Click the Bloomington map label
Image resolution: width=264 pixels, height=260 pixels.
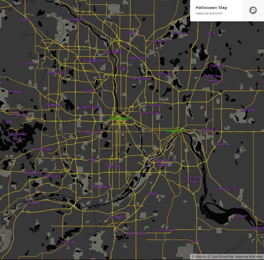(x=101, y=186)
